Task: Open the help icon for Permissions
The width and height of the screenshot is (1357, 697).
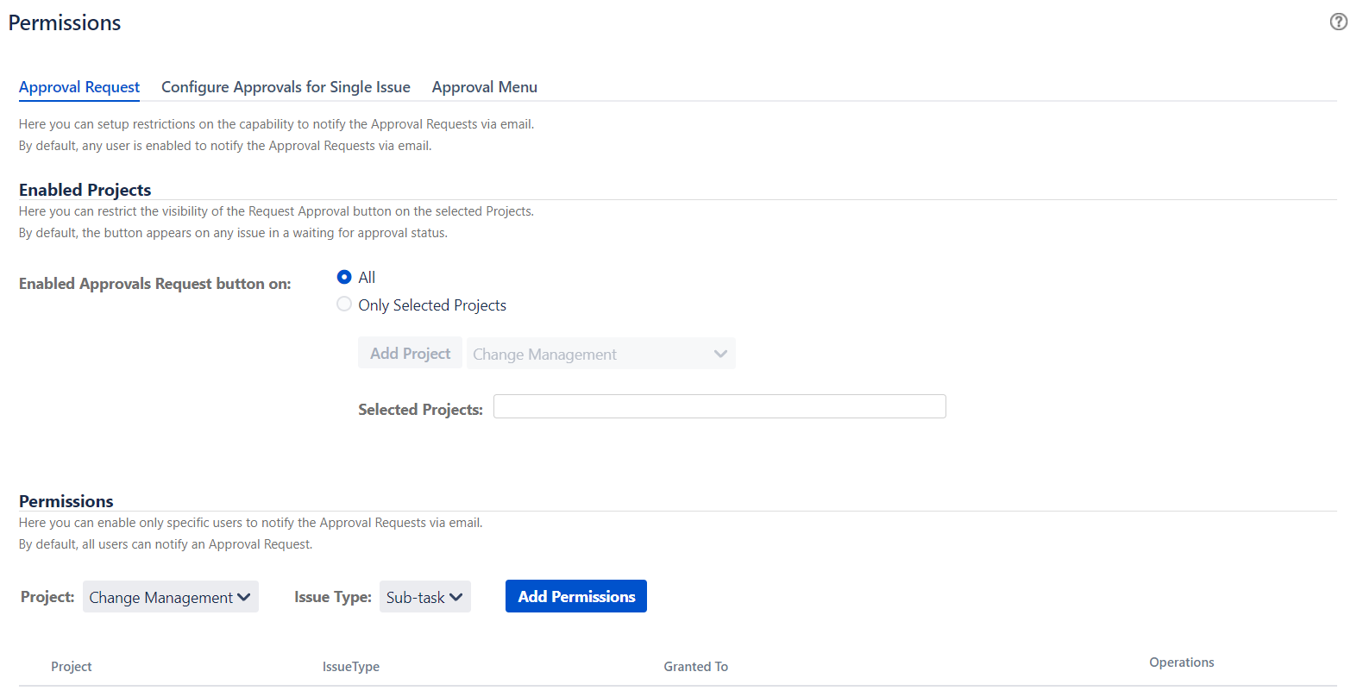Action: [1338, 22]
